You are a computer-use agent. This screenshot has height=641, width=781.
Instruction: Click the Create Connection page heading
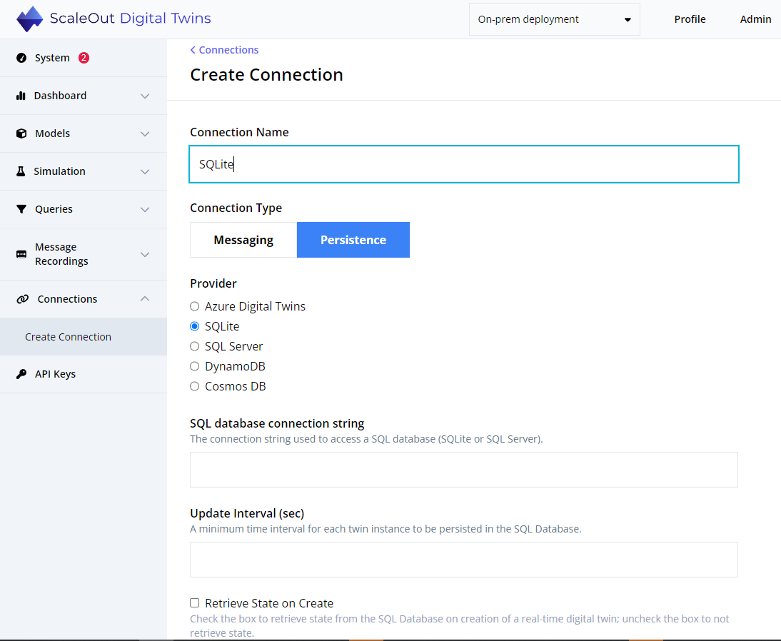(266, 75)
